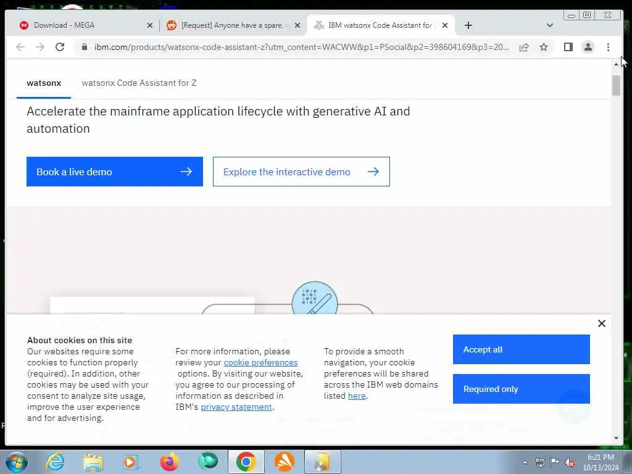Click Book a live demo button

click(x=115, y=172)
